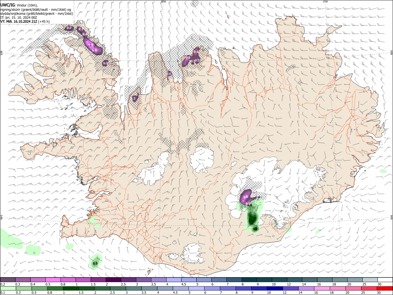
Task: Select the darkest green 1 swatch in the lower rain scale
Action: click(71, 289)
